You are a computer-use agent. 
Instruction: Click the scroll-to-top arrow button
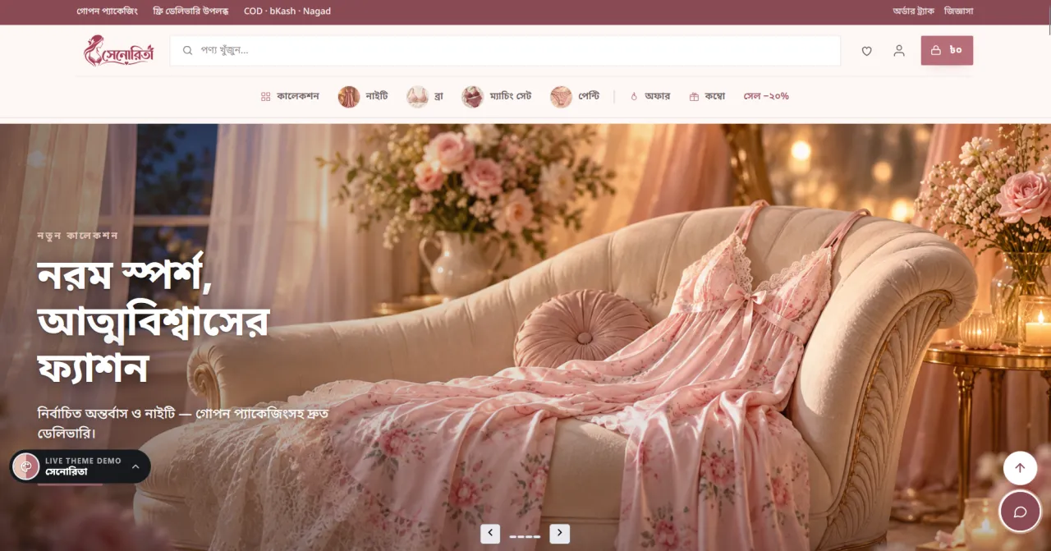point(1020,468)
